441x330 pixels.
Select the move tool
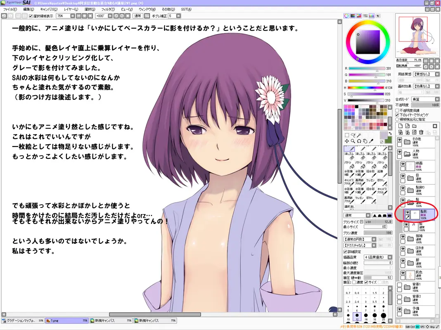click(x=347, y=141)
